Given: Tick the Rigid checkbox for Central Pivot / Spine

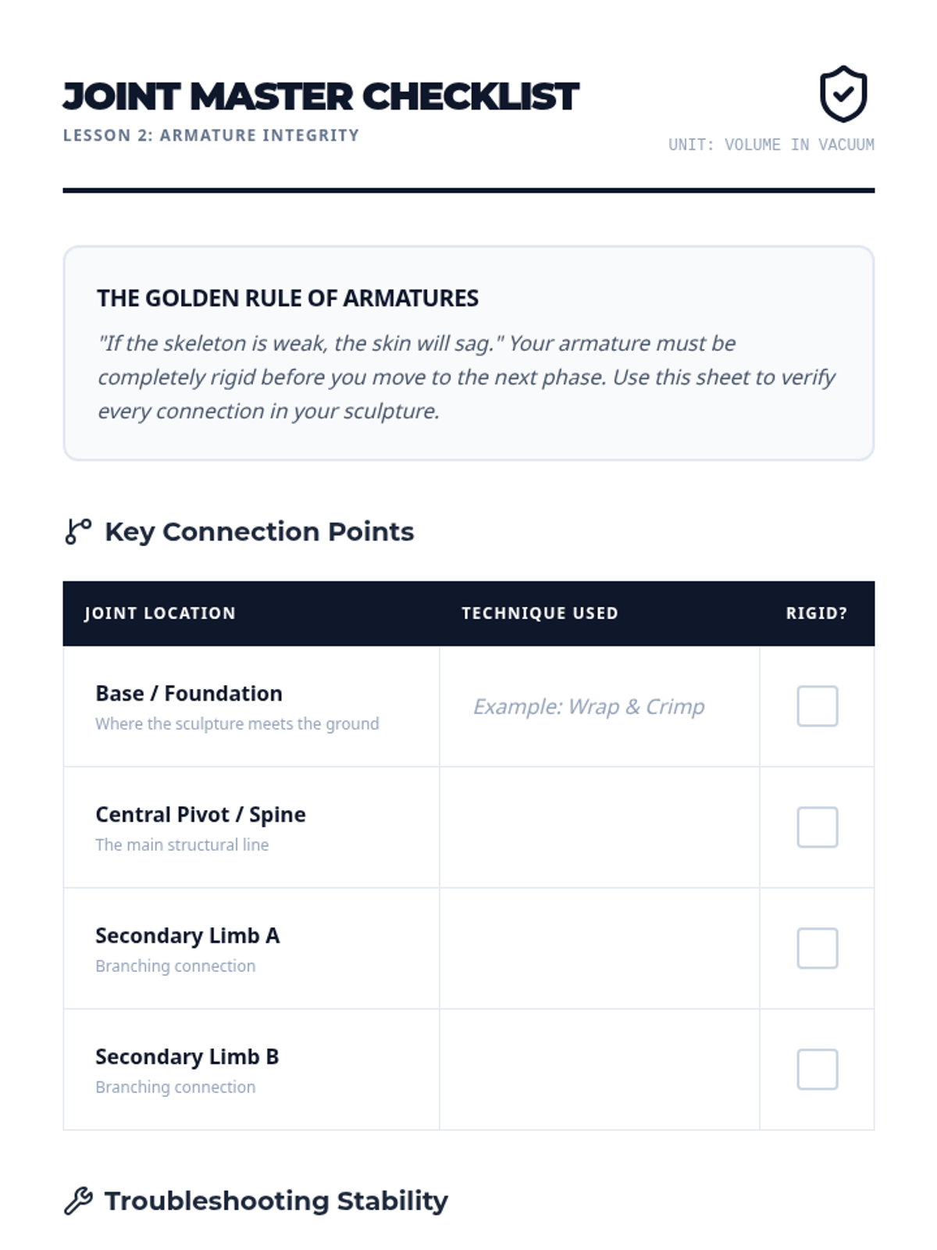Looking at the screenshot, I should coord(817,827).
